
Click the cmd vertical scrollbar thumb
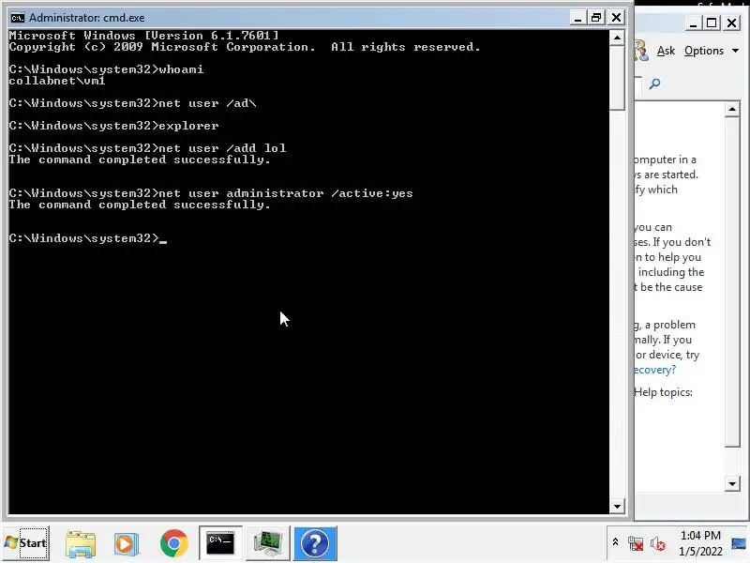617,78
